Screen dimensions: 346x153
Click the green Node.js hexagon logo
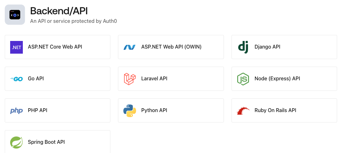(243, 79)
